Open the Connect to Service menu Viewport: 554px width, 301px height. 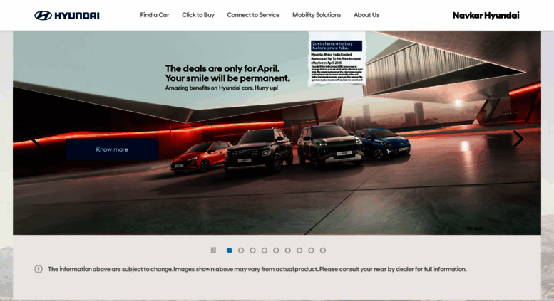[x=253, y=15]
